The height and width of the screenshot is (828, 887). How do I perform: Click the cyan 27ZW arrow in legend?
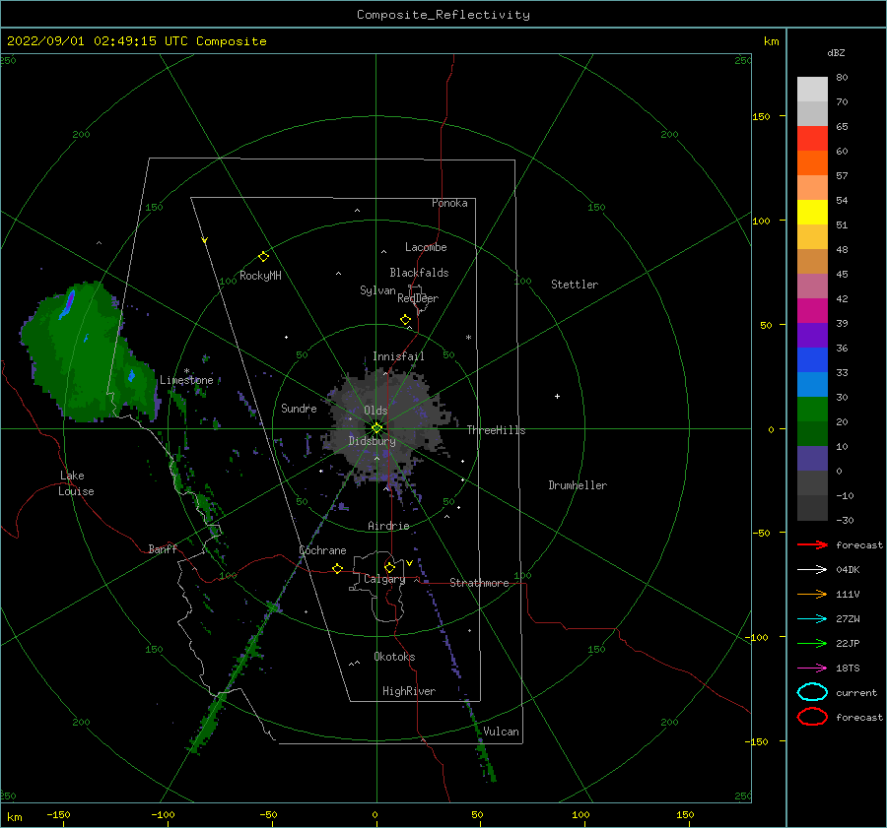click(812, 619)
